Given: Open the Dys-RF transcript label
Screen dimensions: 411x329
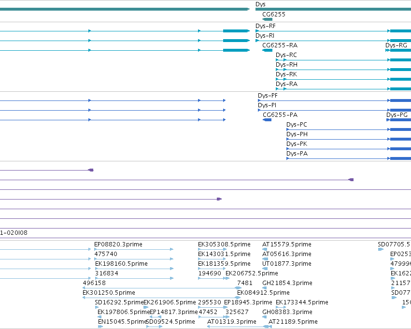Looking at the screenshot, I should coord(266,26).
